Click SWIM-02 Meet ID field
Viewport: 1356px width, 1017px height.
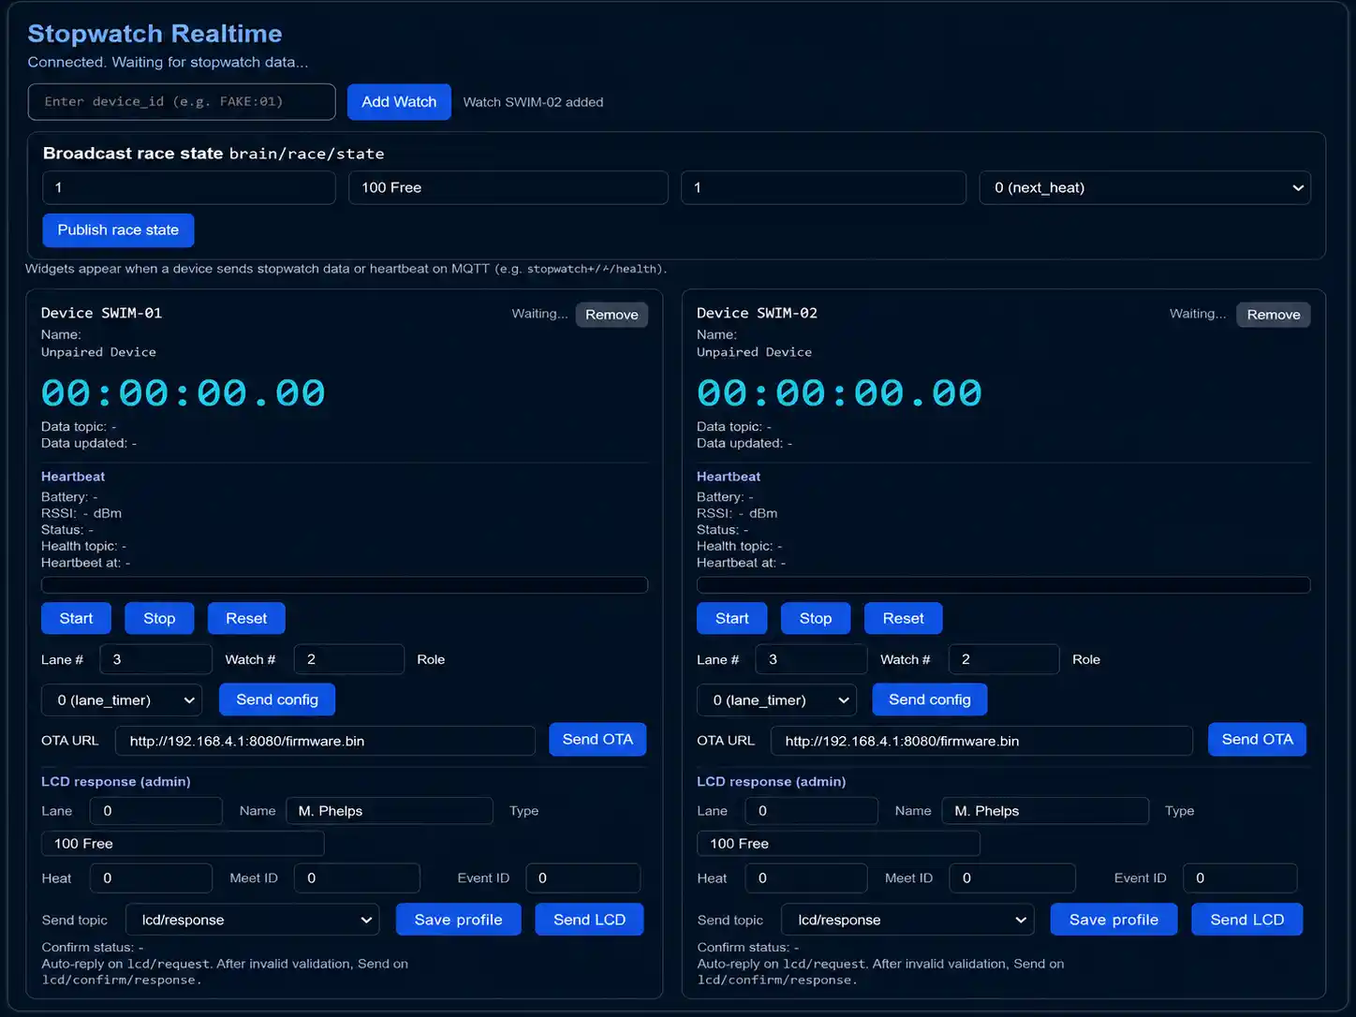tap(1012, 878)
